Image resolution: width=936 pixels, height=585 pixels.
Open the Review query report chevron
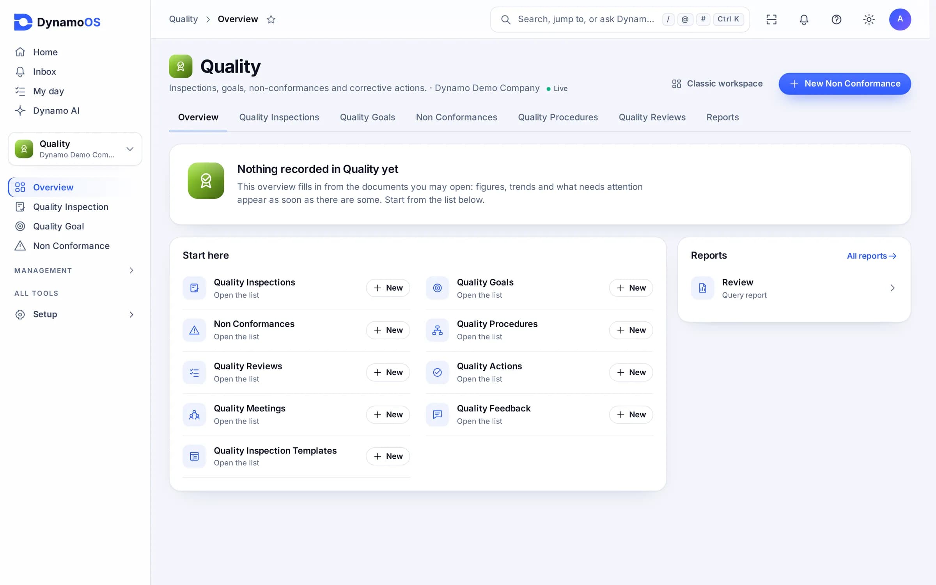tap(892, 288)
